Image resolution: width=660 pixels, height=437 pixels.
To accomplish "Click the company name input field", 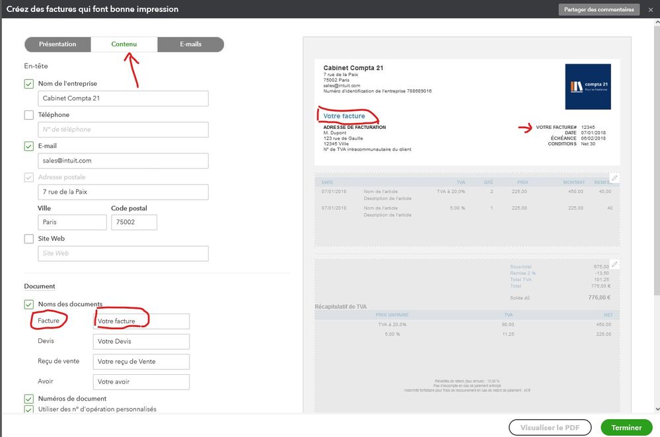I will [123, 99].
